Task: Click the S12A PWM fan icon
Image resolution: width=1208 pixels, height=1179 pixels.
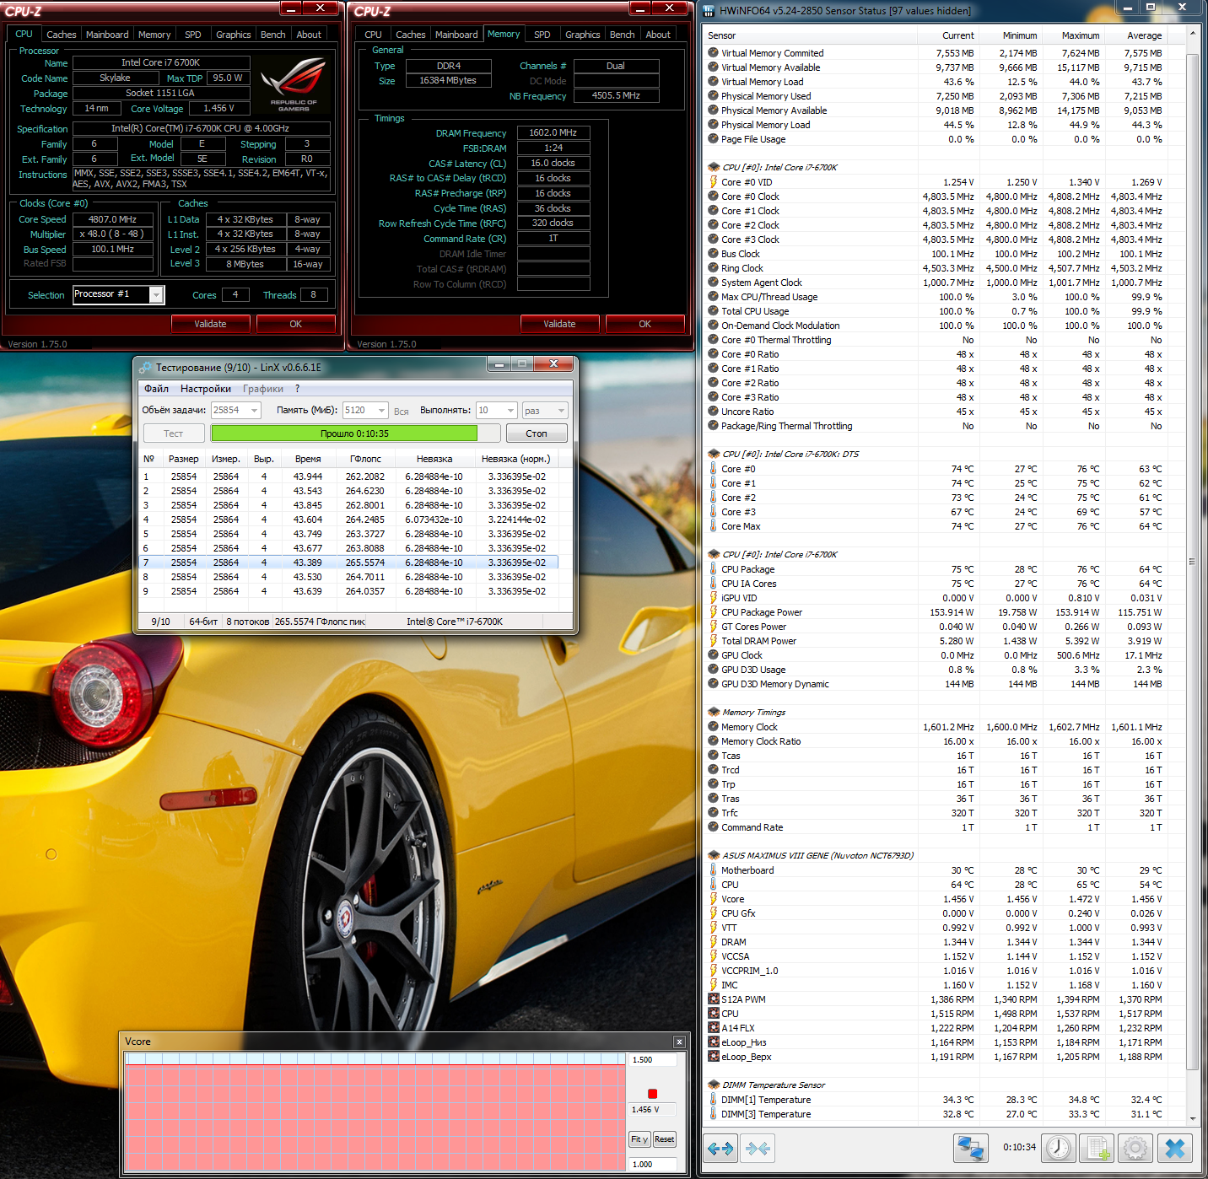Action: (x=714, y=999)
